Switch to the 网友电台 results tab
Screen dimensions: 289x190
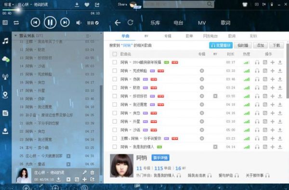click(210, 36)
